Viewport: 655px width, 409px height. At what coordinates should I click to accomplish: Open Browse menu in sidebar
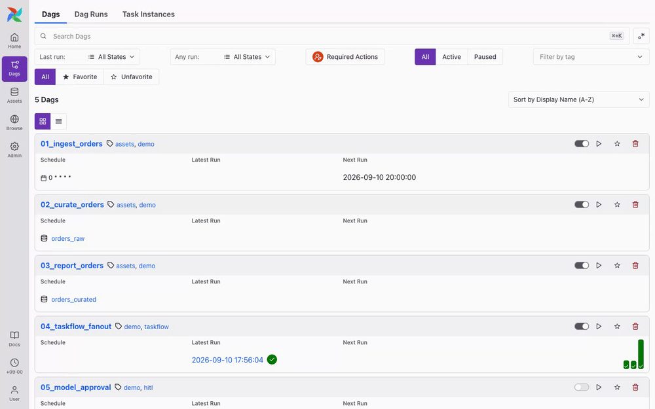14,123
